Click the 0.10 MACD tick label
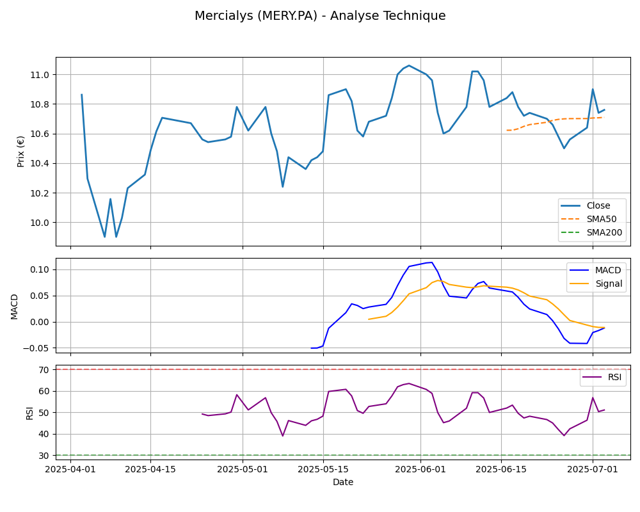 tap(40, 270)
